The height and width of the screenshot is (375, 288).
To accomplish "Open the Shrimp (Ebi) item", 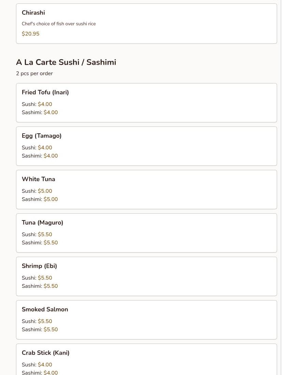I will point(39,266).
